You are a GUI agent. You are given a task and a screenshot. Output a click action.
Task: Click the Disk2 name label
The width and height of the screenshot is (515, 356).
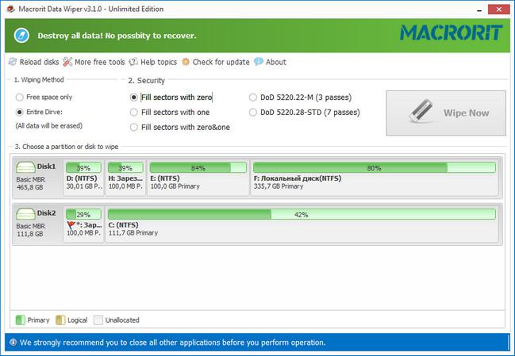point(46,213)
